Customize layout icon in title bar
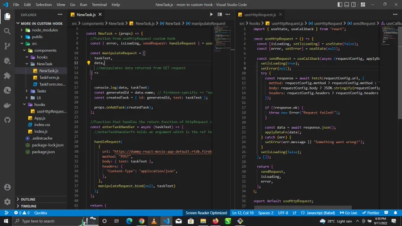Viewport: 402px width, 226px height. pyautogui.click(x=363, y=5)
